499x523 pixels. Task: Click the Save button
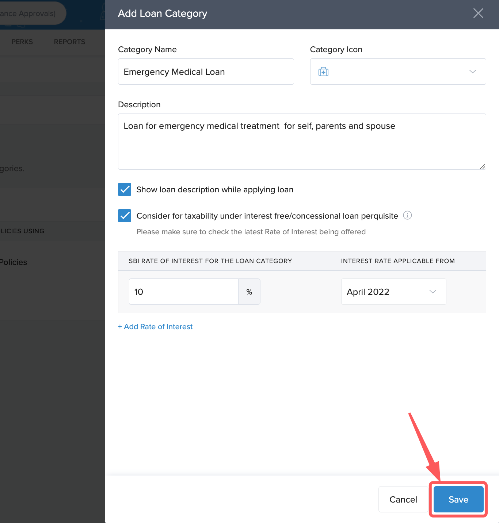click(x=458, y=499)
